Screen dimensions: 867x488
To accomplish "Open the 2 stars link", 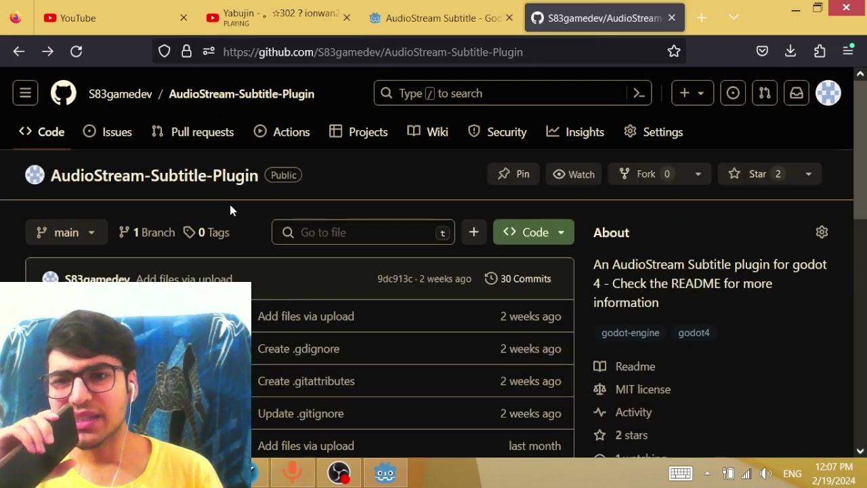I will (620, 435).
